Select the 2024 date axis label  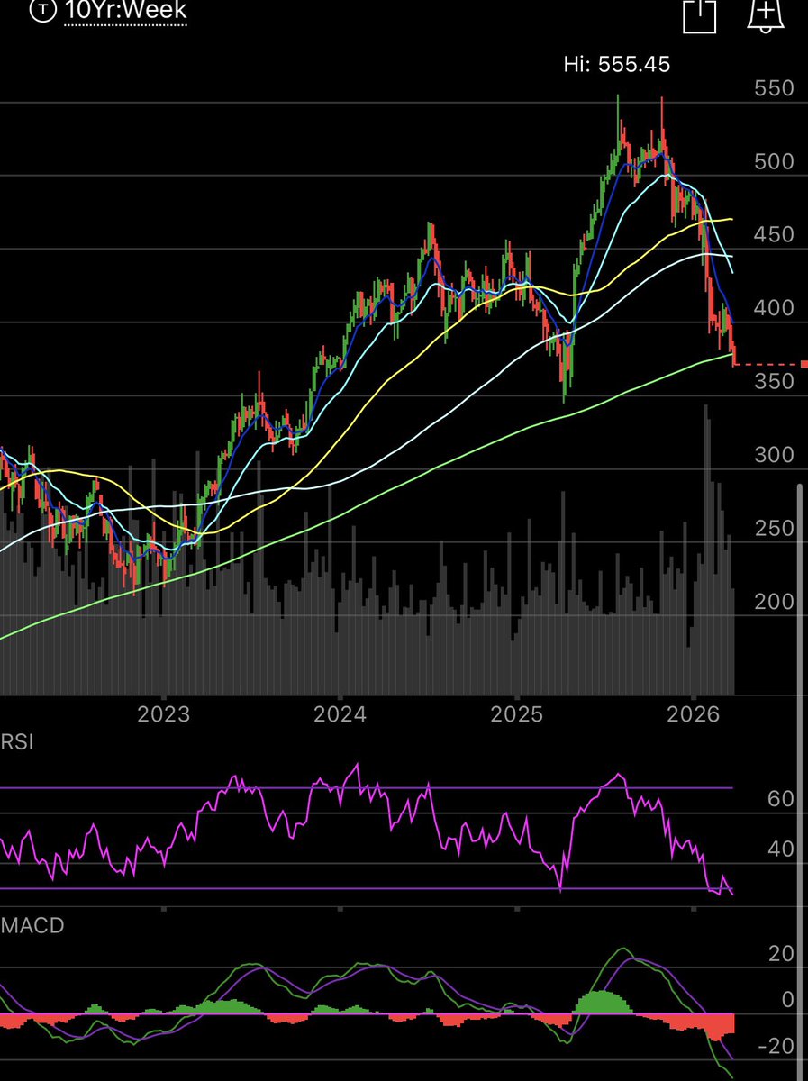340,716
